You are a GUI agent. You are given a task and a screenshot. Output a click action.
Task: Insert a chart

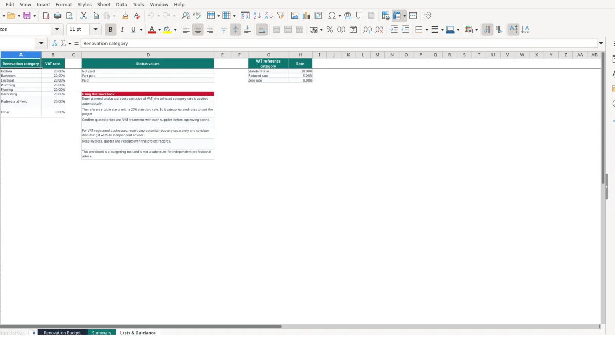pos(306,16)
